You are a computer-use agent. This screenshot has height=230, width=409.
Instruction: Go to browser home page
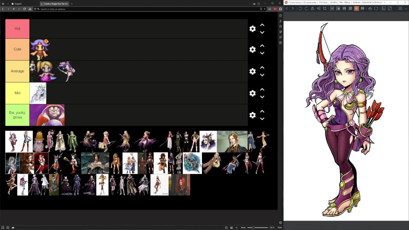coord(30,9)
